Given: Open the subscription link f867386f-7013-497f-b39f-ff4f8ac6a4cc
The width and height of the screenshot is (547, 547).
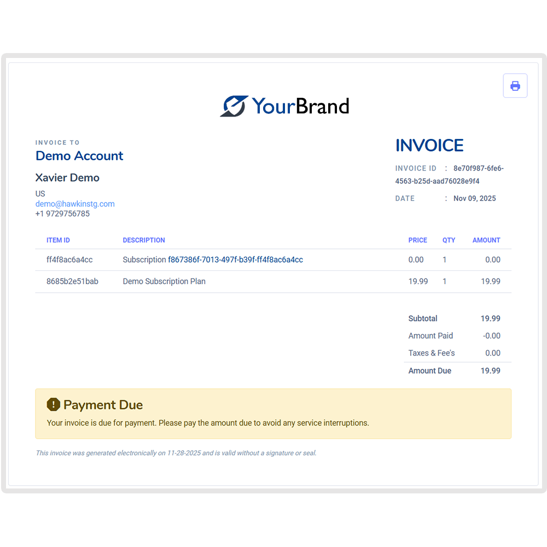Looking at the screenshot, I should [x=235, y=259].
